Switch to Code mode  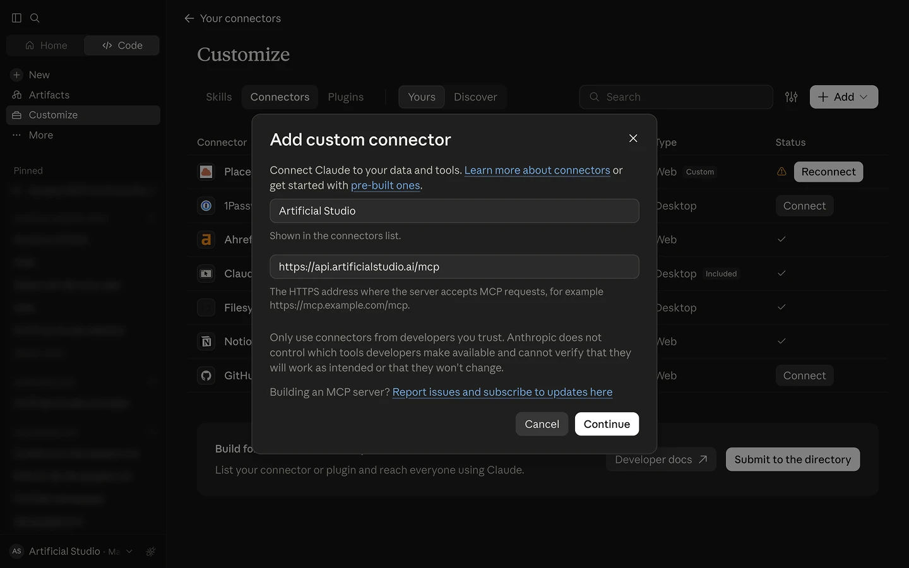[122, 45]
